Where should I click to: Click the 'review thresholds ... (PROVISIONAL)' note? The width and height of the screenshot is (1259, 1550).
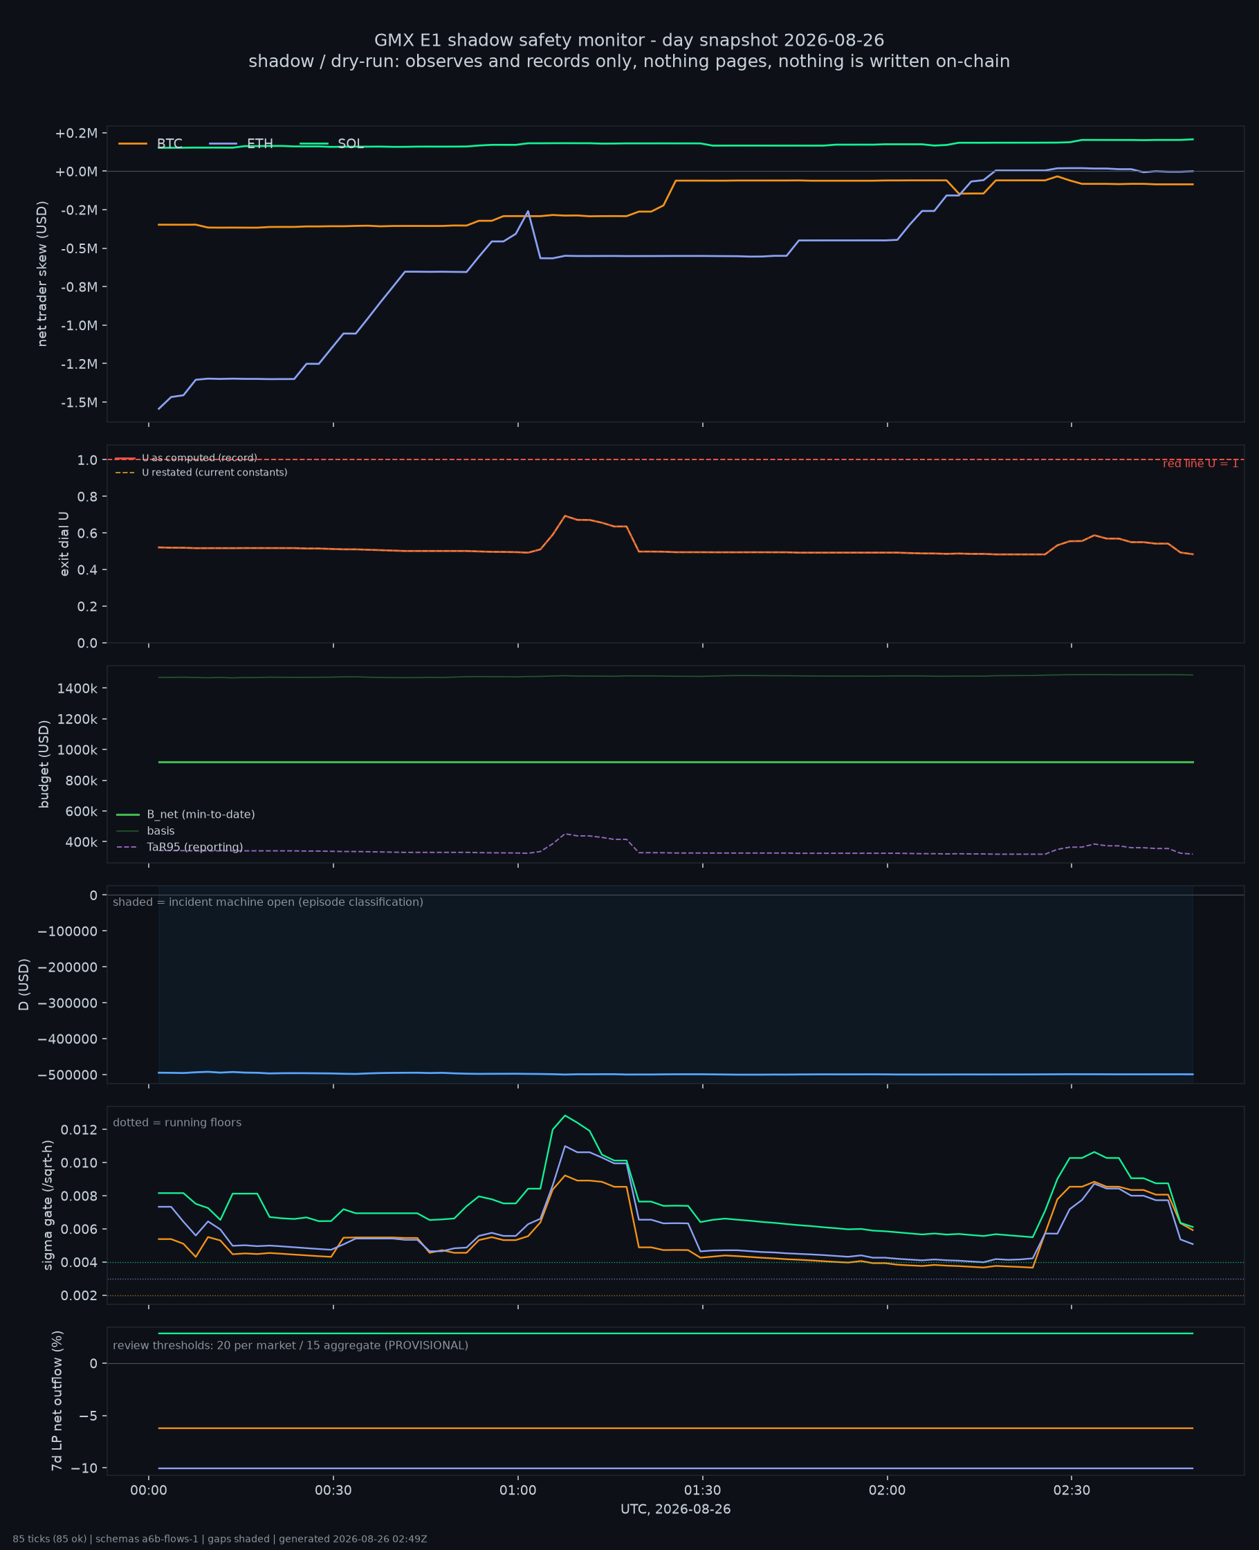tap(290, 1345)
